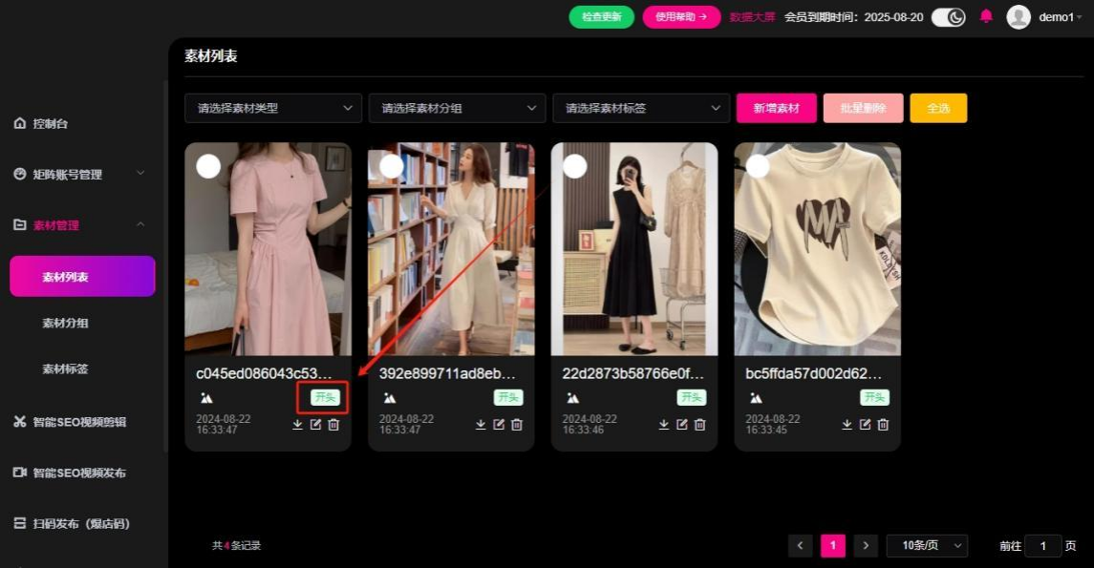Download the bc5ffda57d002d62 material
The width and height of the screenshot is (1094, 568).
tap(847, 425)
